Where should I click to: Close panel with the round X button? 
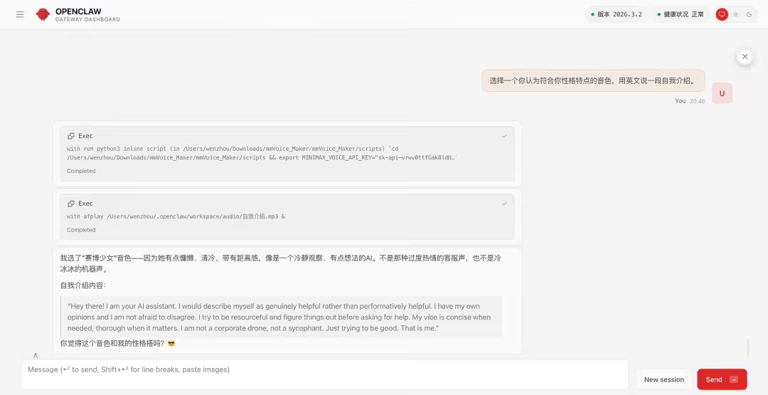click(x=745, y=56)
